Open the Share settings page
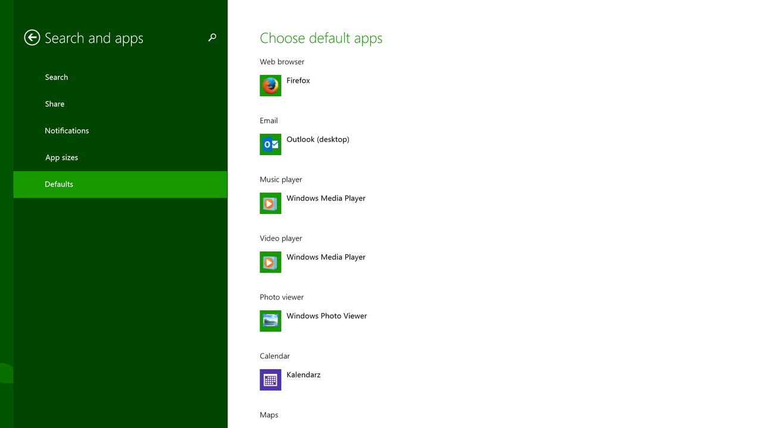The height and width of the screenshot is (428, 762). tap(120, 104)
